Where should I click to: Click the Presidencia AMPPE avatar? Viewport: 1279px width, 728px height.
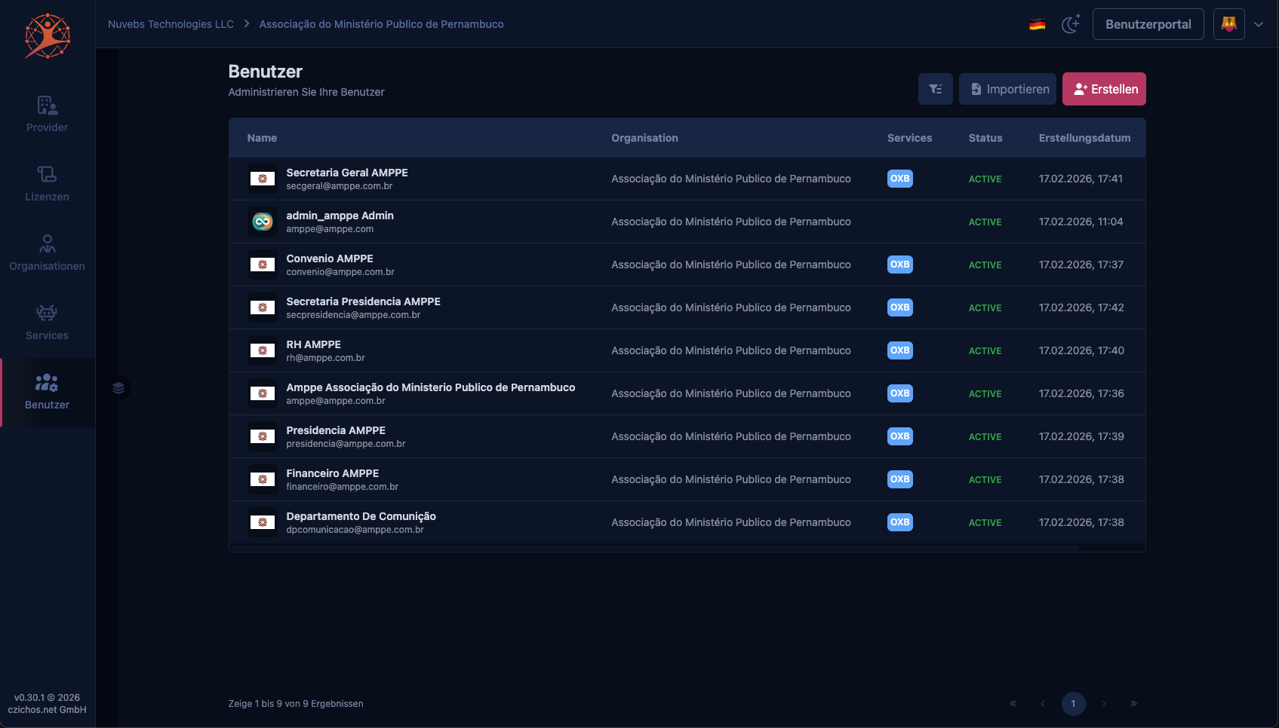pos(263,436)
